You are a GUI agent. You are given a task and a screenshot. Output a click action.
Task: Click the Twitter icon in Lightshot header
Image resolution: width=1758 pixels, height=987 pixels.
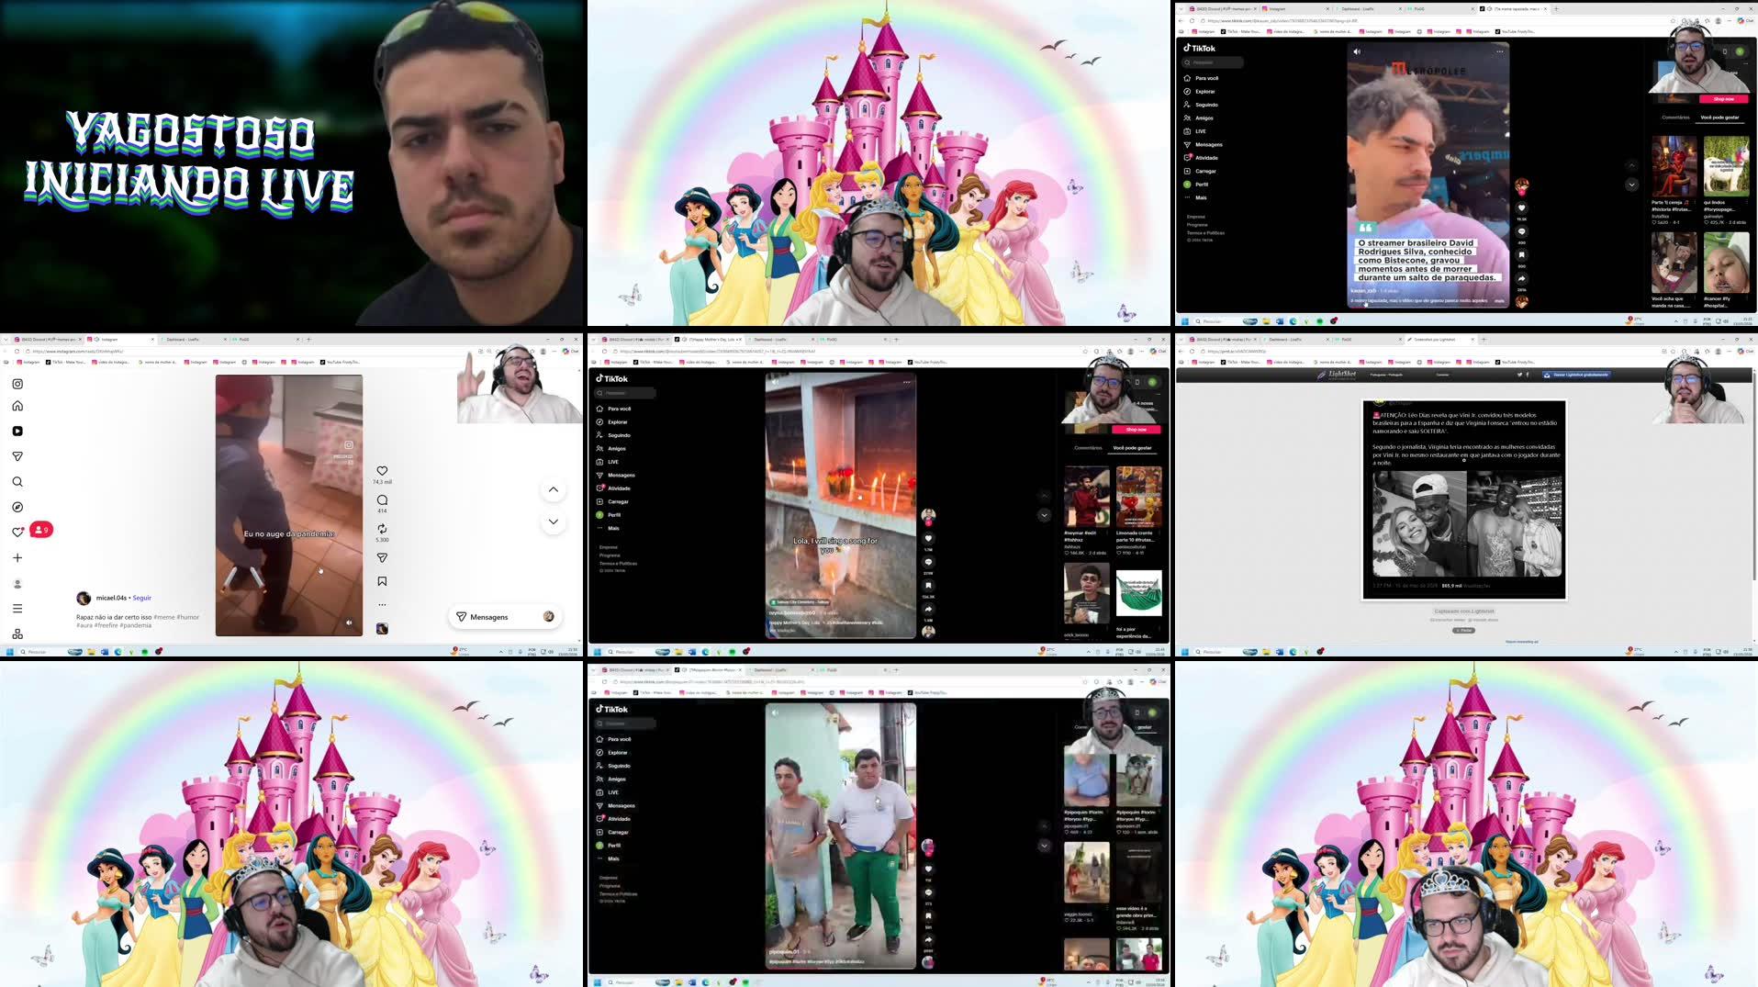click(x=1519, y=375)
